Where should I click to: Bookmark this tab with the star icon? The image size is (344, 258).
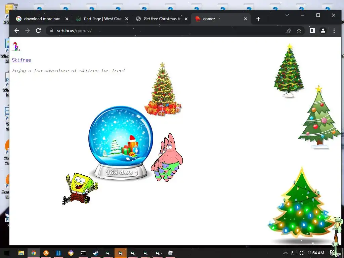[x=299, y=31]
